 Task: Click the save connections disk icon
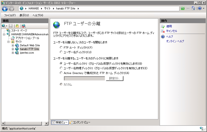11,26
